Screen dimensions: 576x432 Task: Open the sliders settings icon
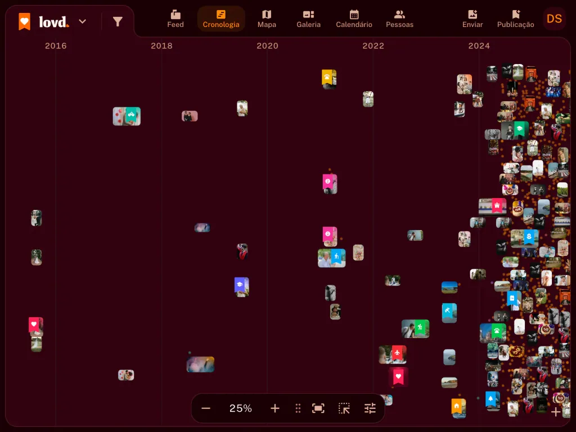(370, 408)
